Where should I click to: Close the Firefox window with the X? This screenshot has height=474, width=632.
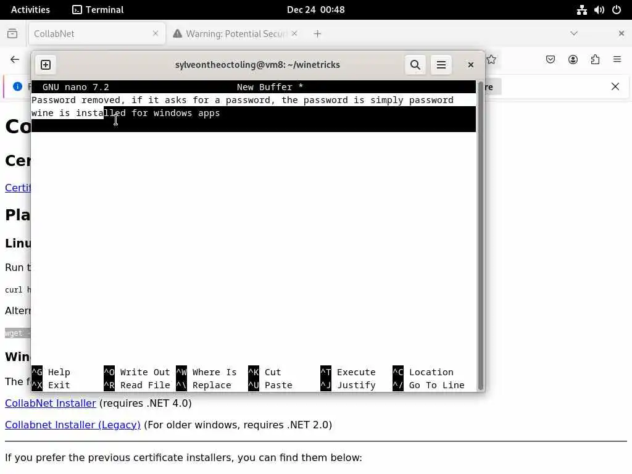click(x=621, y=33)
